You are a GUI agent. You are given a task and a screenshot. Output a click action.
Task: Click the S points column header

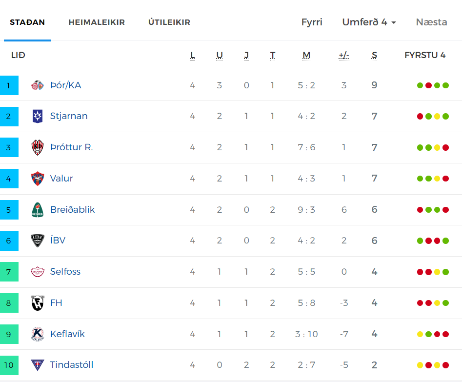pos(374,56)
